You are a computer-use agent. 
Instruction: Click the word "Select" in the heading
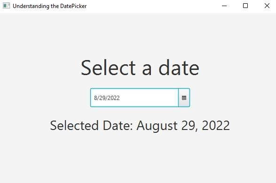tap(108, 68)
